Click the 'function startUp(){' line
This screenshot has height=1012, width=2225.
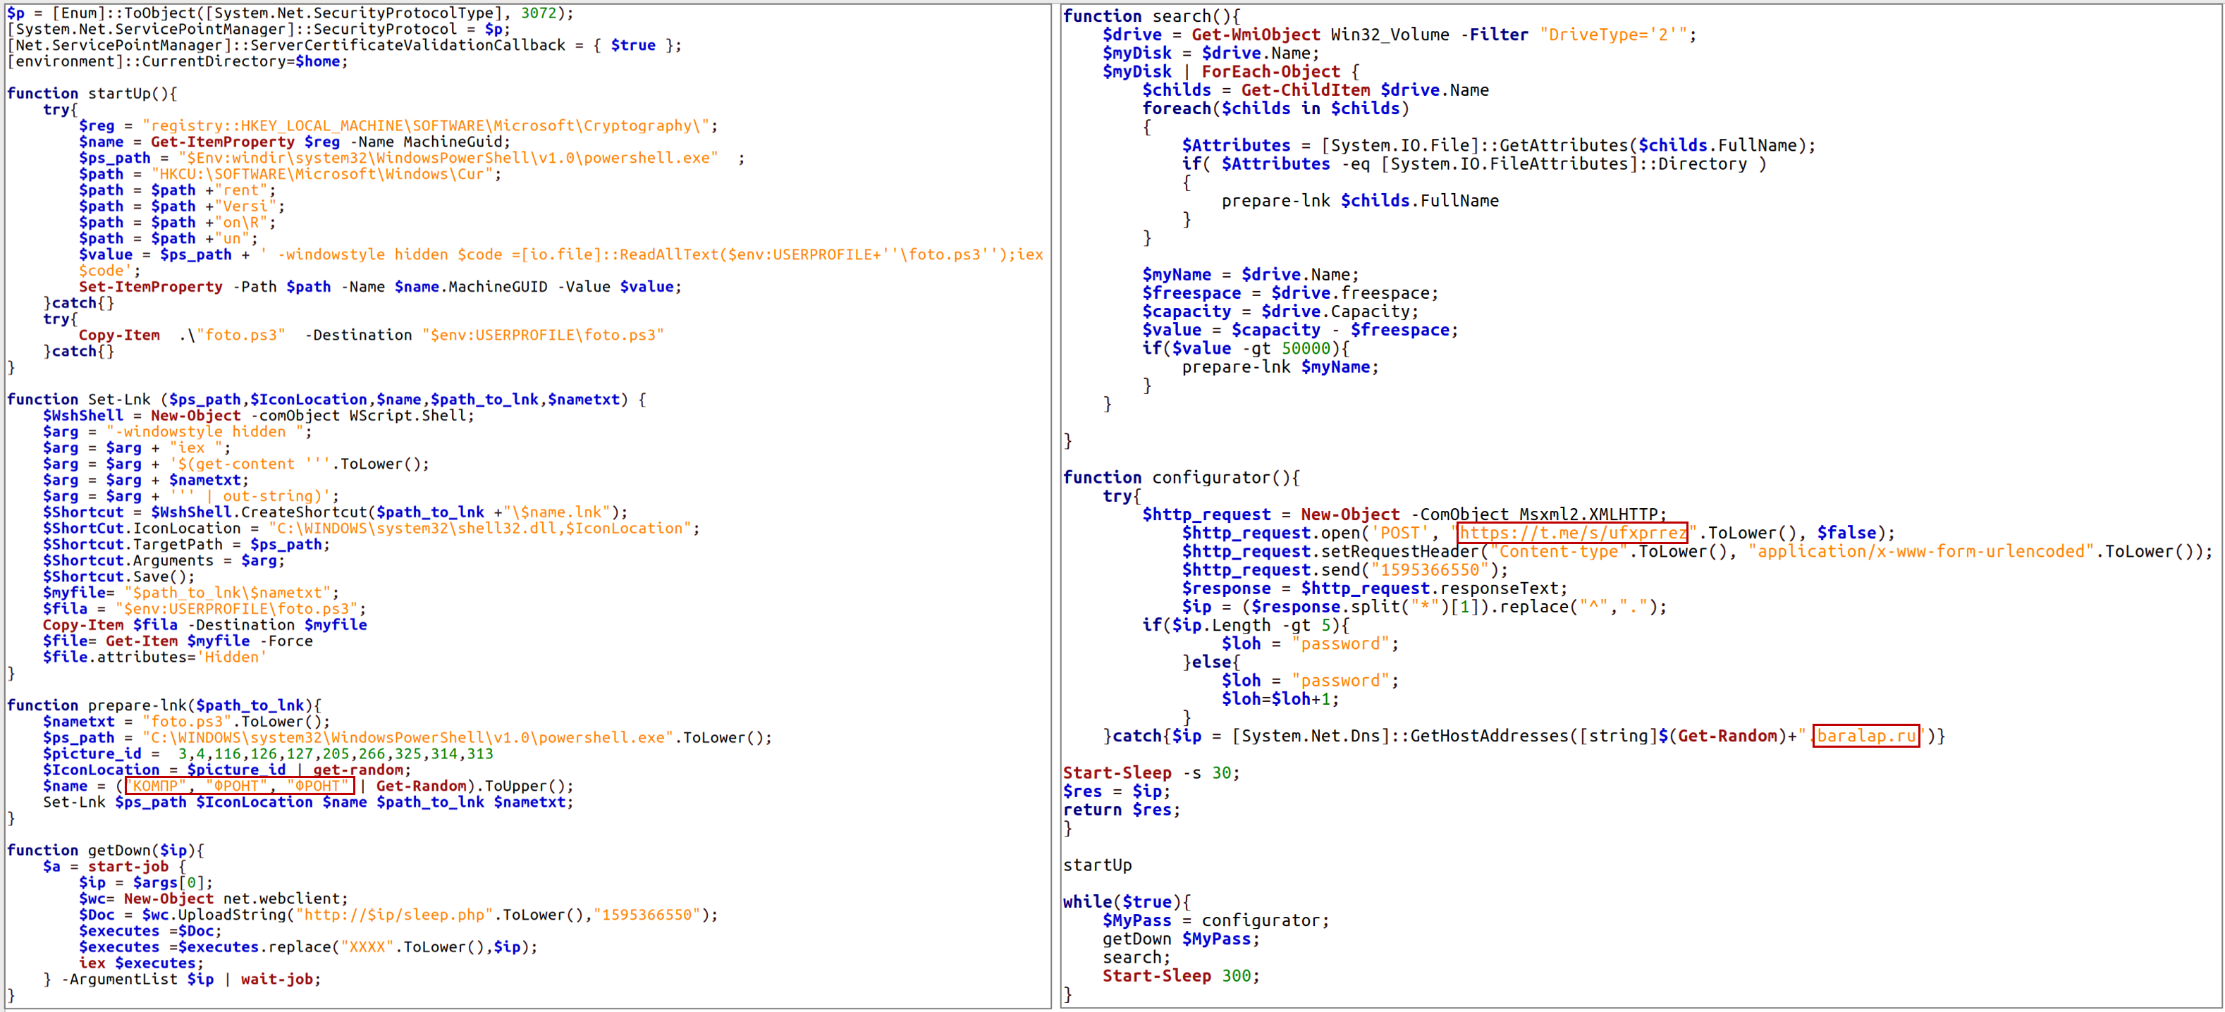click(x=92, y=93)
